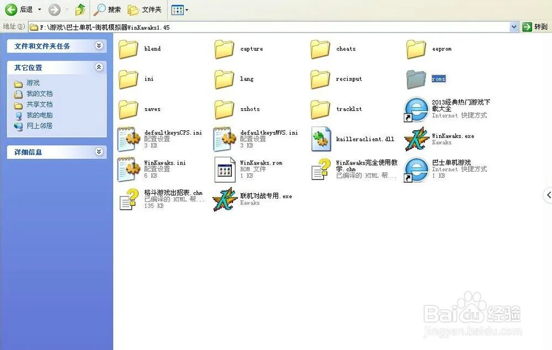Expand the 详细信息 panel
This screenshot has height=350, width=552.
click(x=99, y=151)
